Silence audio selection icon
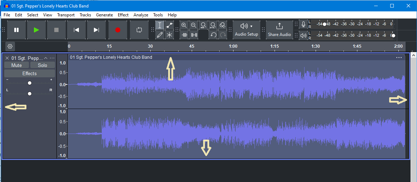Viewport: 417px width, 182px height. [194, 35]
